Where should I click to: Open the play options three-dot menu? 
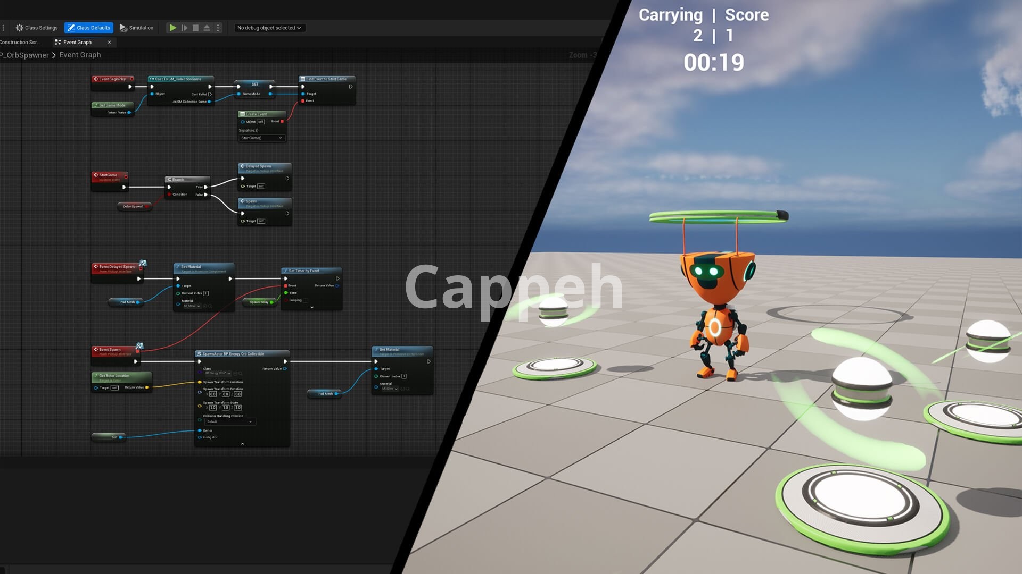tap(218, 28)
